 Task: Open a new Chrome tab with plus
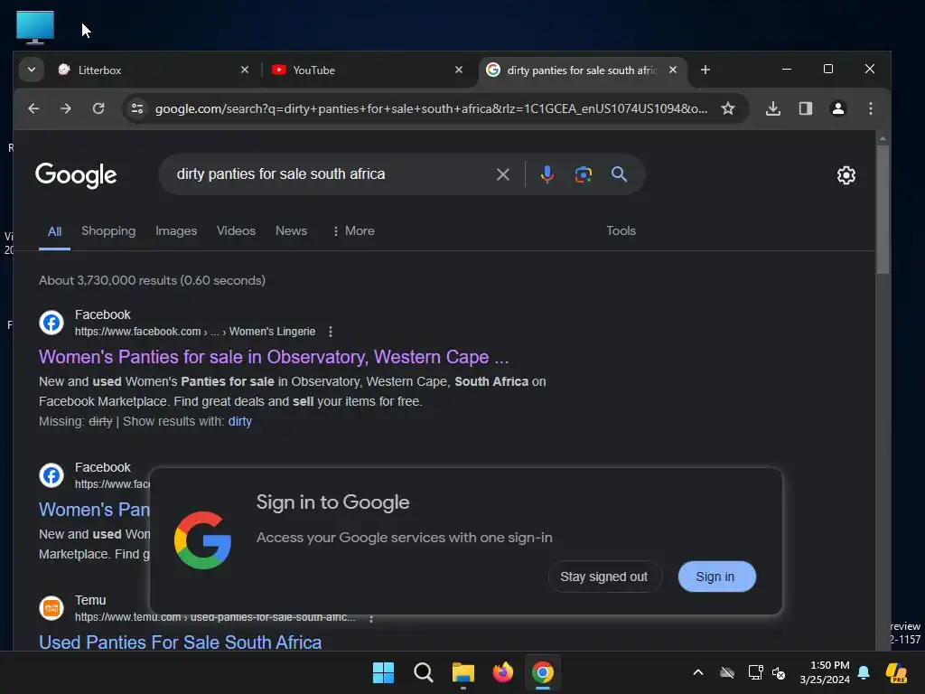[x=705, y=70]
